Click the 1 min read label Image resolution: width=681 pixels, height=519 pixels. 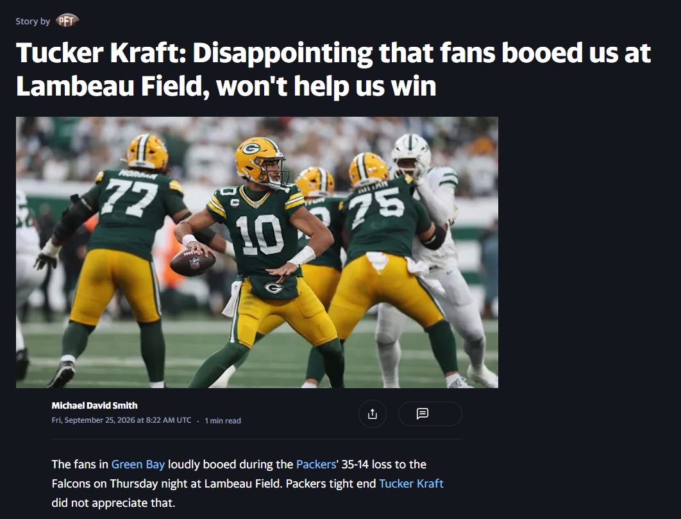pos(223,420)
